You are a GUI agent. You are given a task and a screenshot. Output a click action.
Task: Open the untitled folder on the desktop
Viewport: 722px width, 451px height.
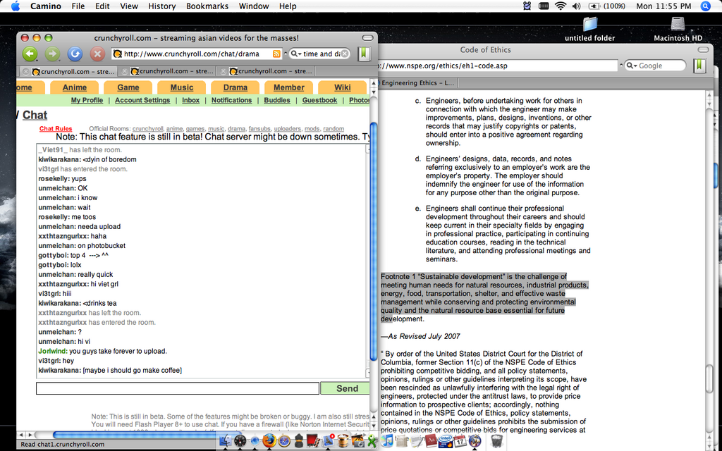590,28
